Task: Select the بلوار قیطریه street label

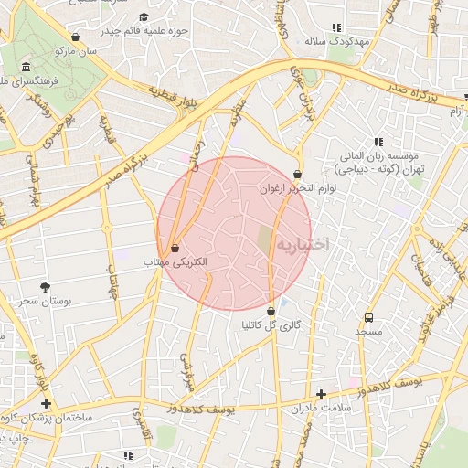Action: 173,96
